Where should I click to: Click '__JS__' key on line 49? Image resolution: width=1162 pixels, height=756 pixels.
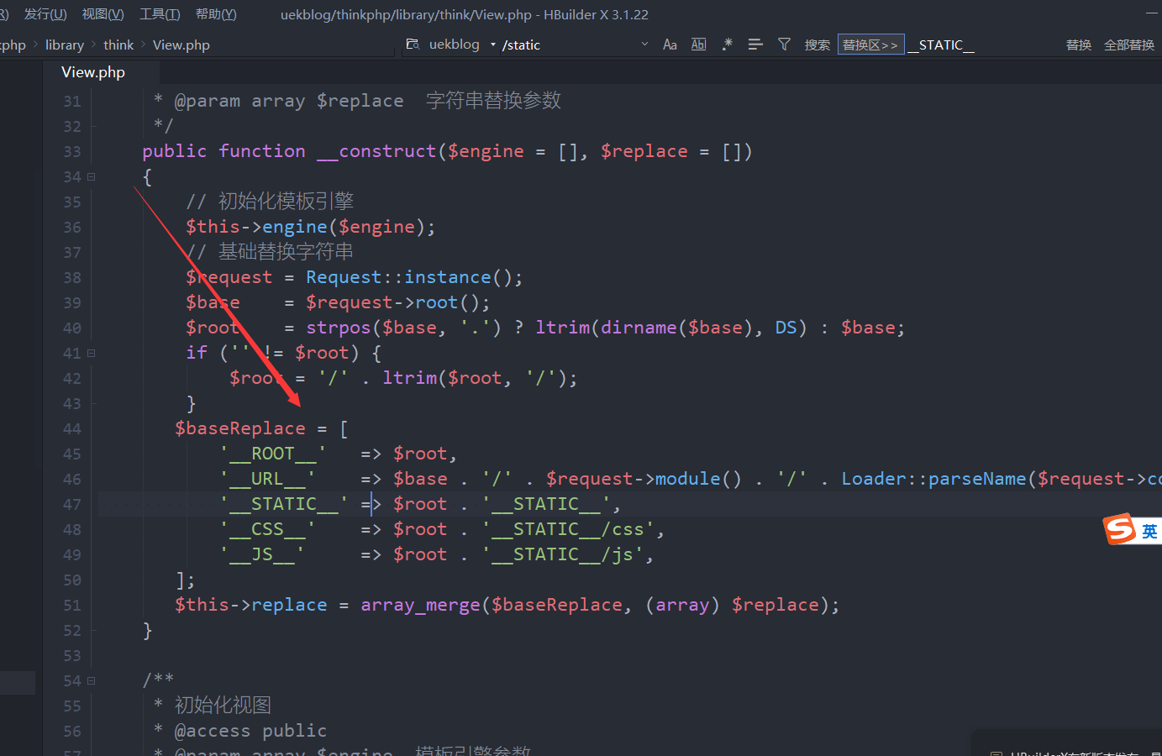262,554
